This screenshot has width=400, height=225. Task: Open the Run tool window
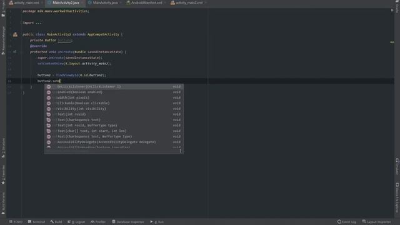point(157,222)
